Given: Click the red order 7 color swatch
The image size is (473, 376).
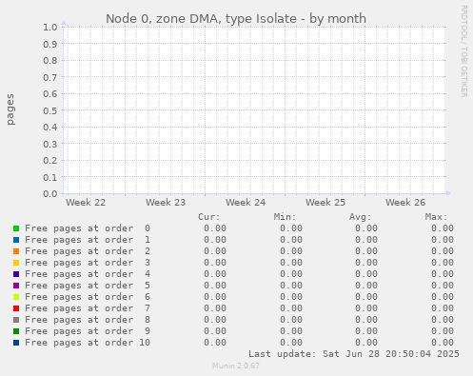Looking at the screenshot, I should [16, 308].
